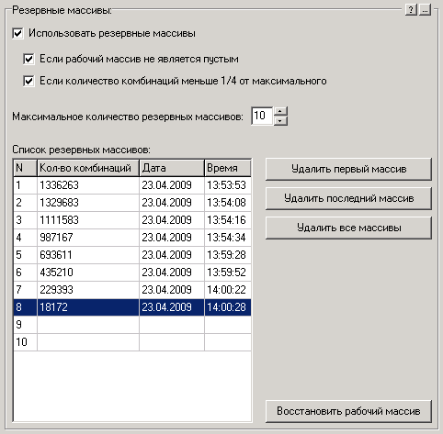Toggle 'Использовать резервные массивы' checkbox
This screenshot has width=443, height=434.
click(17, 33)
